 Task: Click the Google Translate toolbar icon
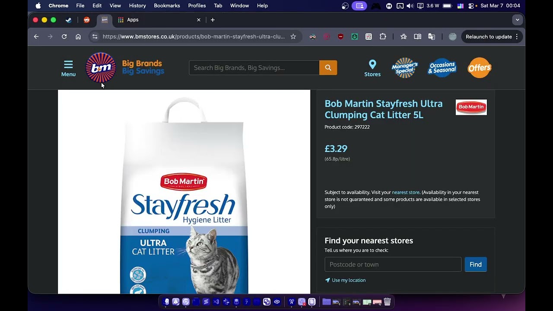432,37
